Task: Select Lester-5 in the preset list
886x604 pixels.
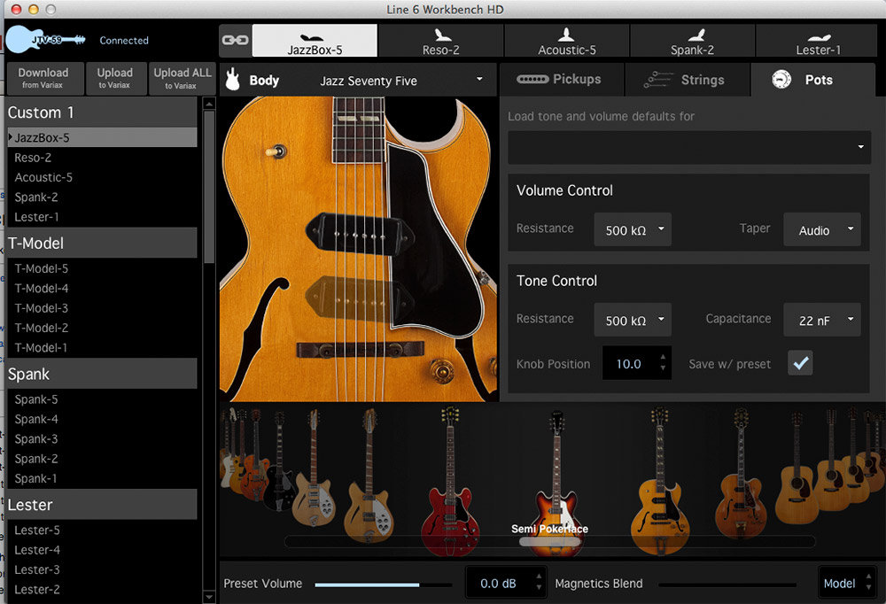Action: [102, 530]
